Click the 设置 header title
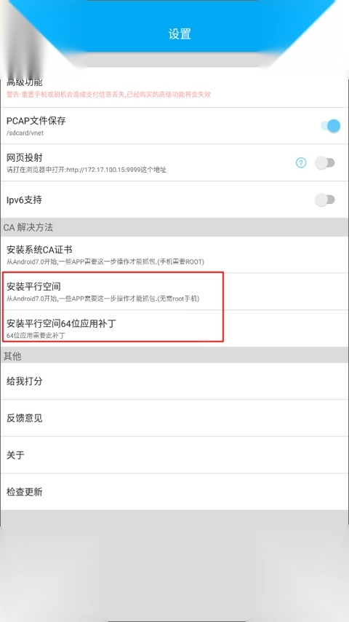Viewport: 349px width, 622px height. 180,34
